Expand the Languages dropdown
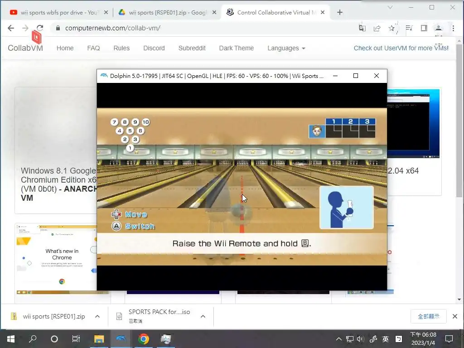Screen dimensions: 464x348 [x=286, y=48]
